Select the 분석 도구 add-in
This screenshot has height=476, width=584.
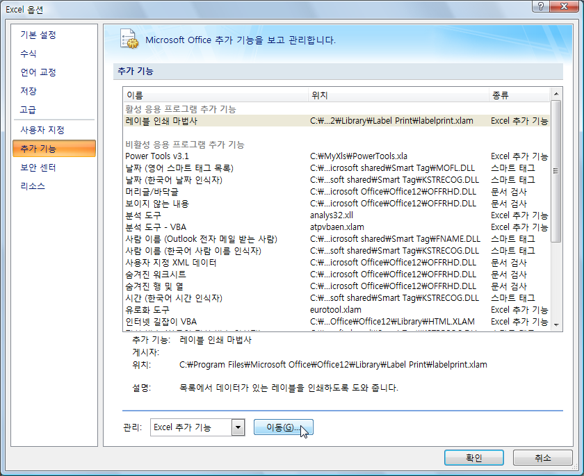[x=336, y=215]
